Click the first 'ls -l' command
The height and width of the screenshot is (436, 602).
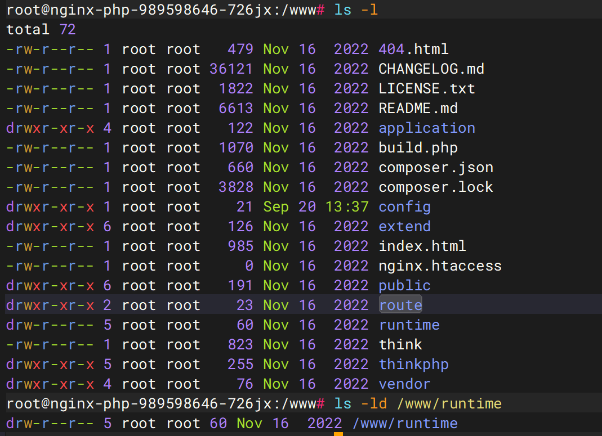[356, 10]
